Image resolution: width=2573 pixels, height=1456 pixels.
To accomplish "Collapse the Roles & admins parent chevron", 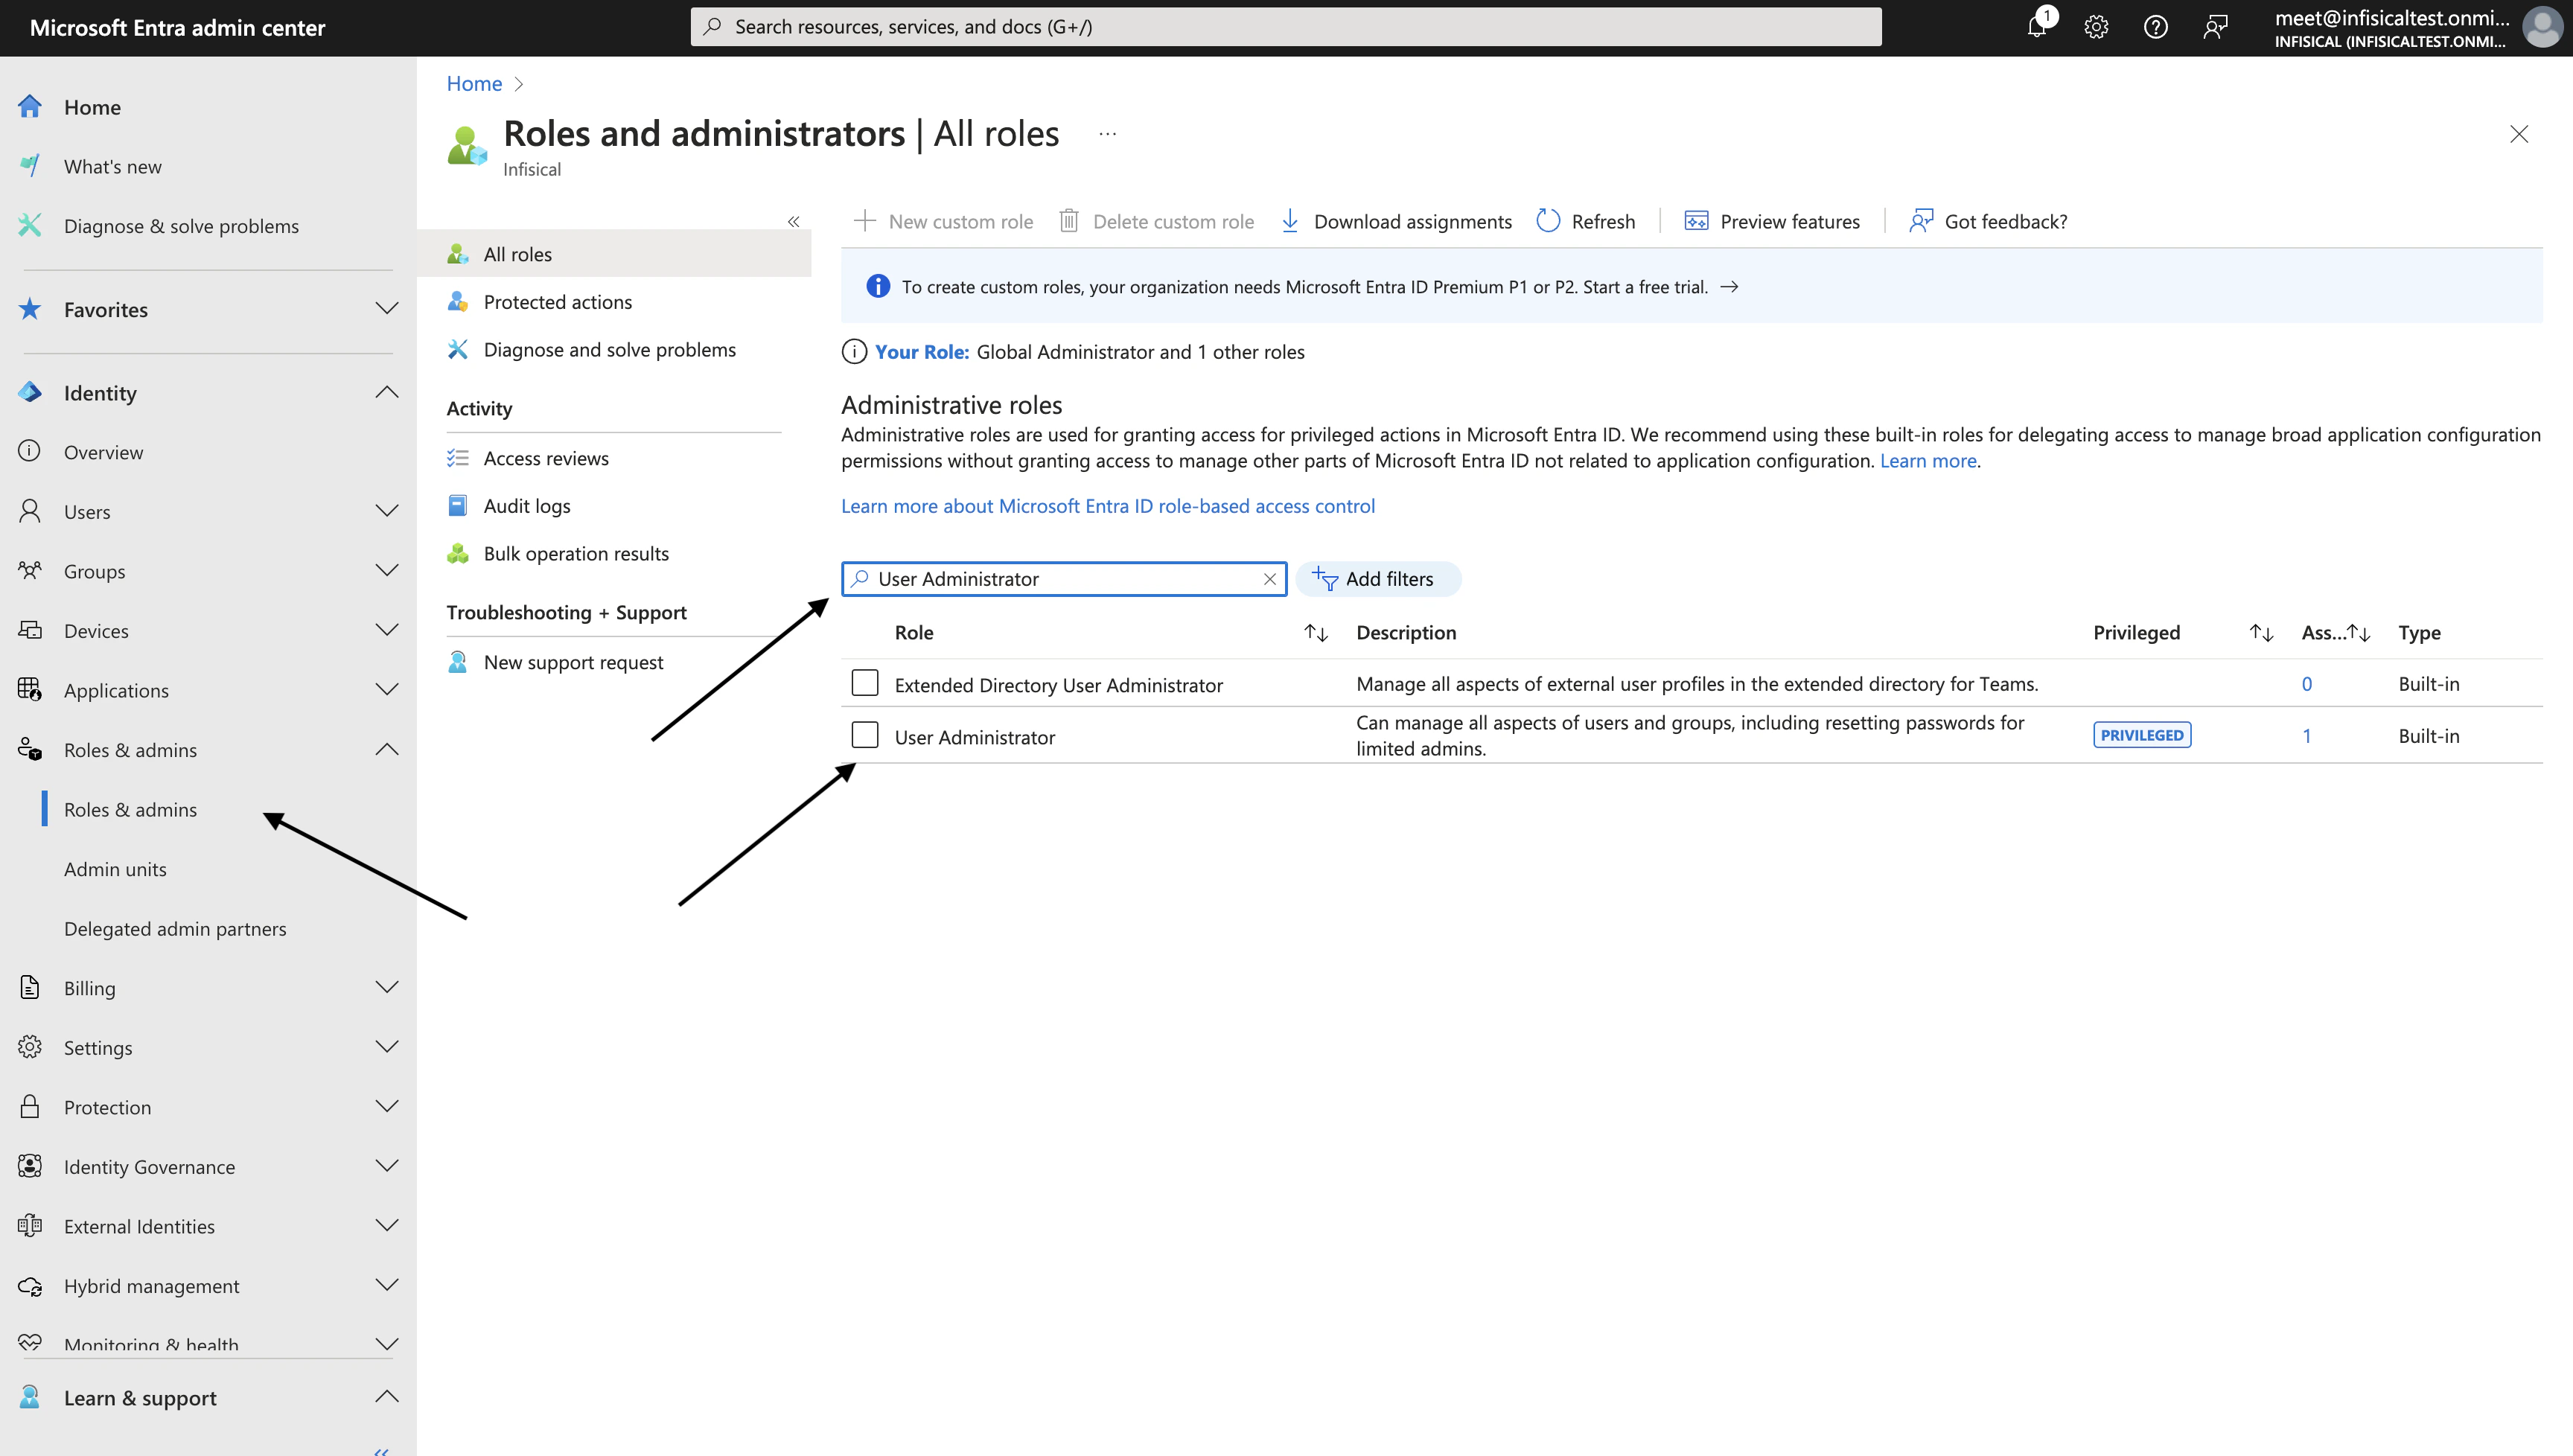I will click(386, 749).
